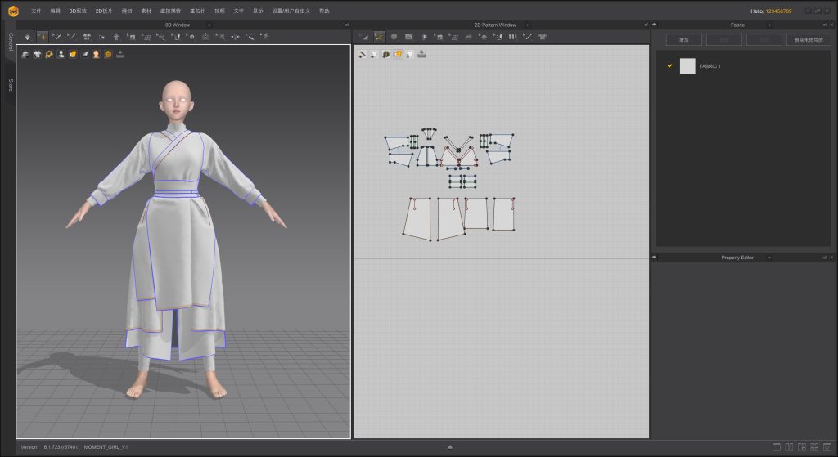Click the circle tool icon in 2D toolbar
Image resolution: width=838 pixels, height=457 pixels.
pos(394,37)
